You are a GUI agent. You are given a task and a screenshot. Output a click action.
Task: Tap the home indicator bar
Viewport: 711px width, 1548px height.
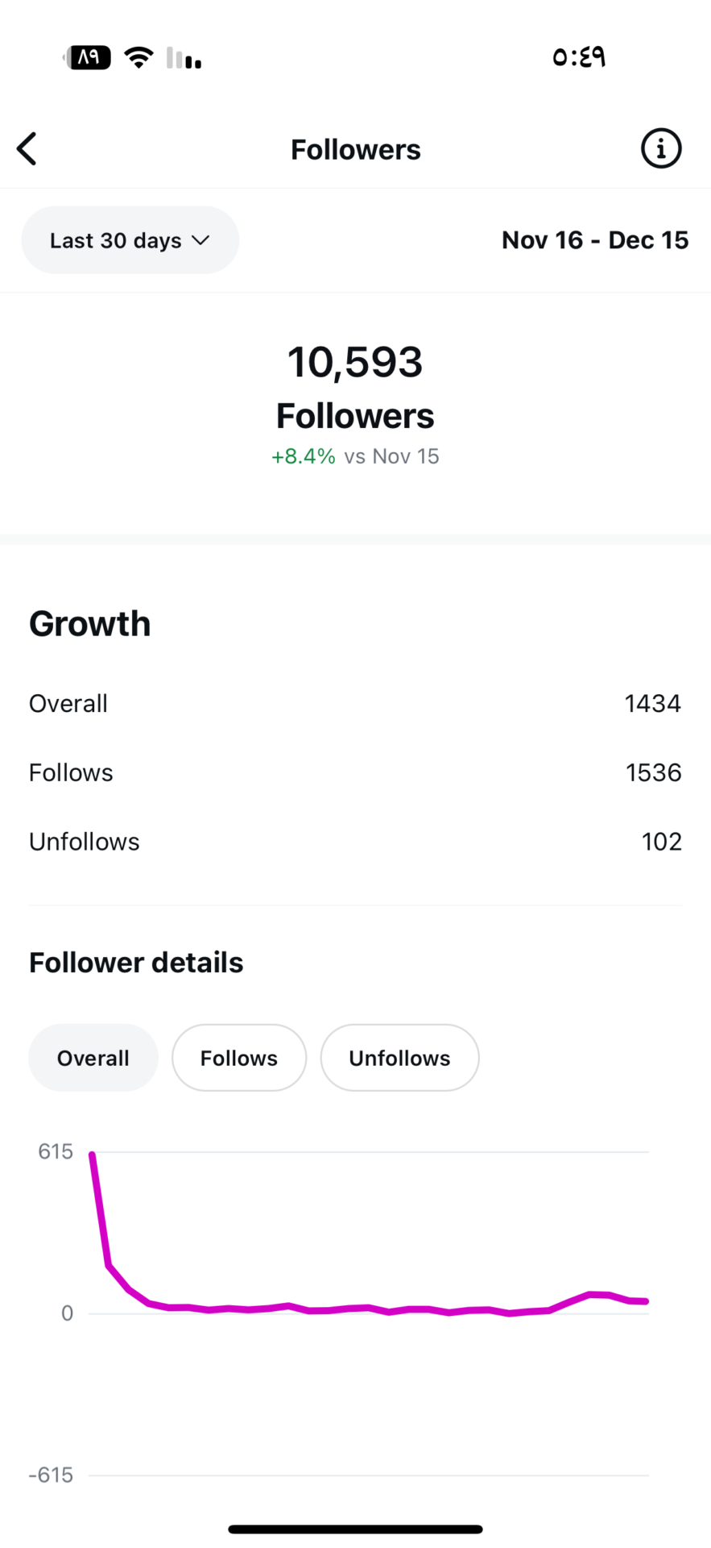355,1529
